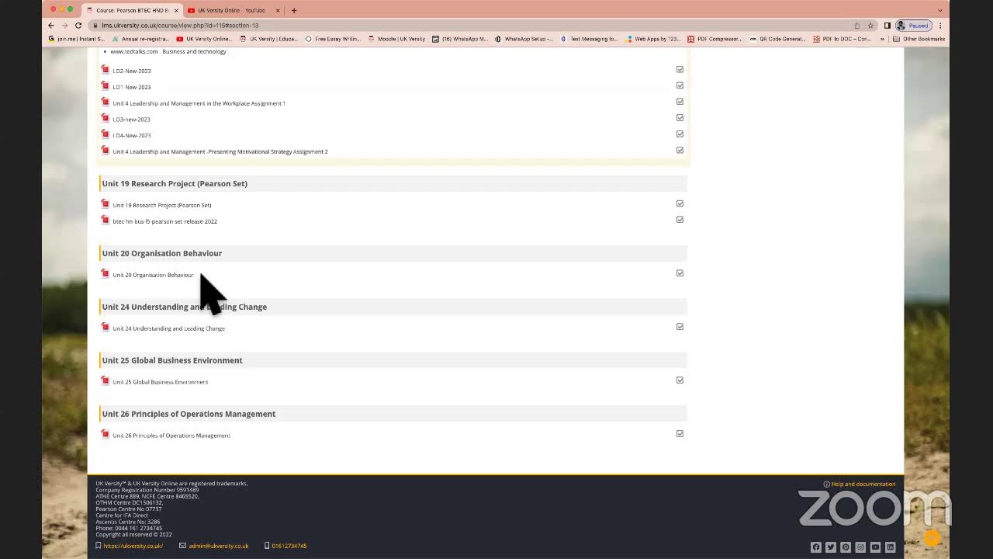Toggle completion for Unit 20 Organisation Behaviour
993x559 pixels.
click(x=680, y=273)
